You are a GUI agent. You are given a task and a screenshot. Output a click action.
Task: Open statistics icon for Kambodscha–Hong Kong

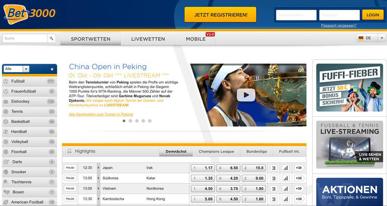[x=286, y=199]
